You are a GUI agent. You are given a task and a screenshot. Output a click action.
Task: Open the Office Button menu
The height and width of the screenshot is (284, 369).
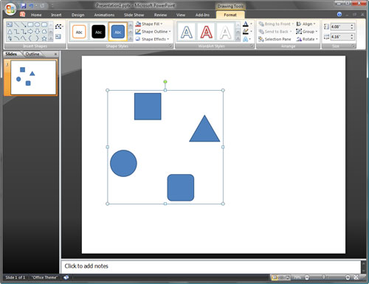click(x=10, y=9)
